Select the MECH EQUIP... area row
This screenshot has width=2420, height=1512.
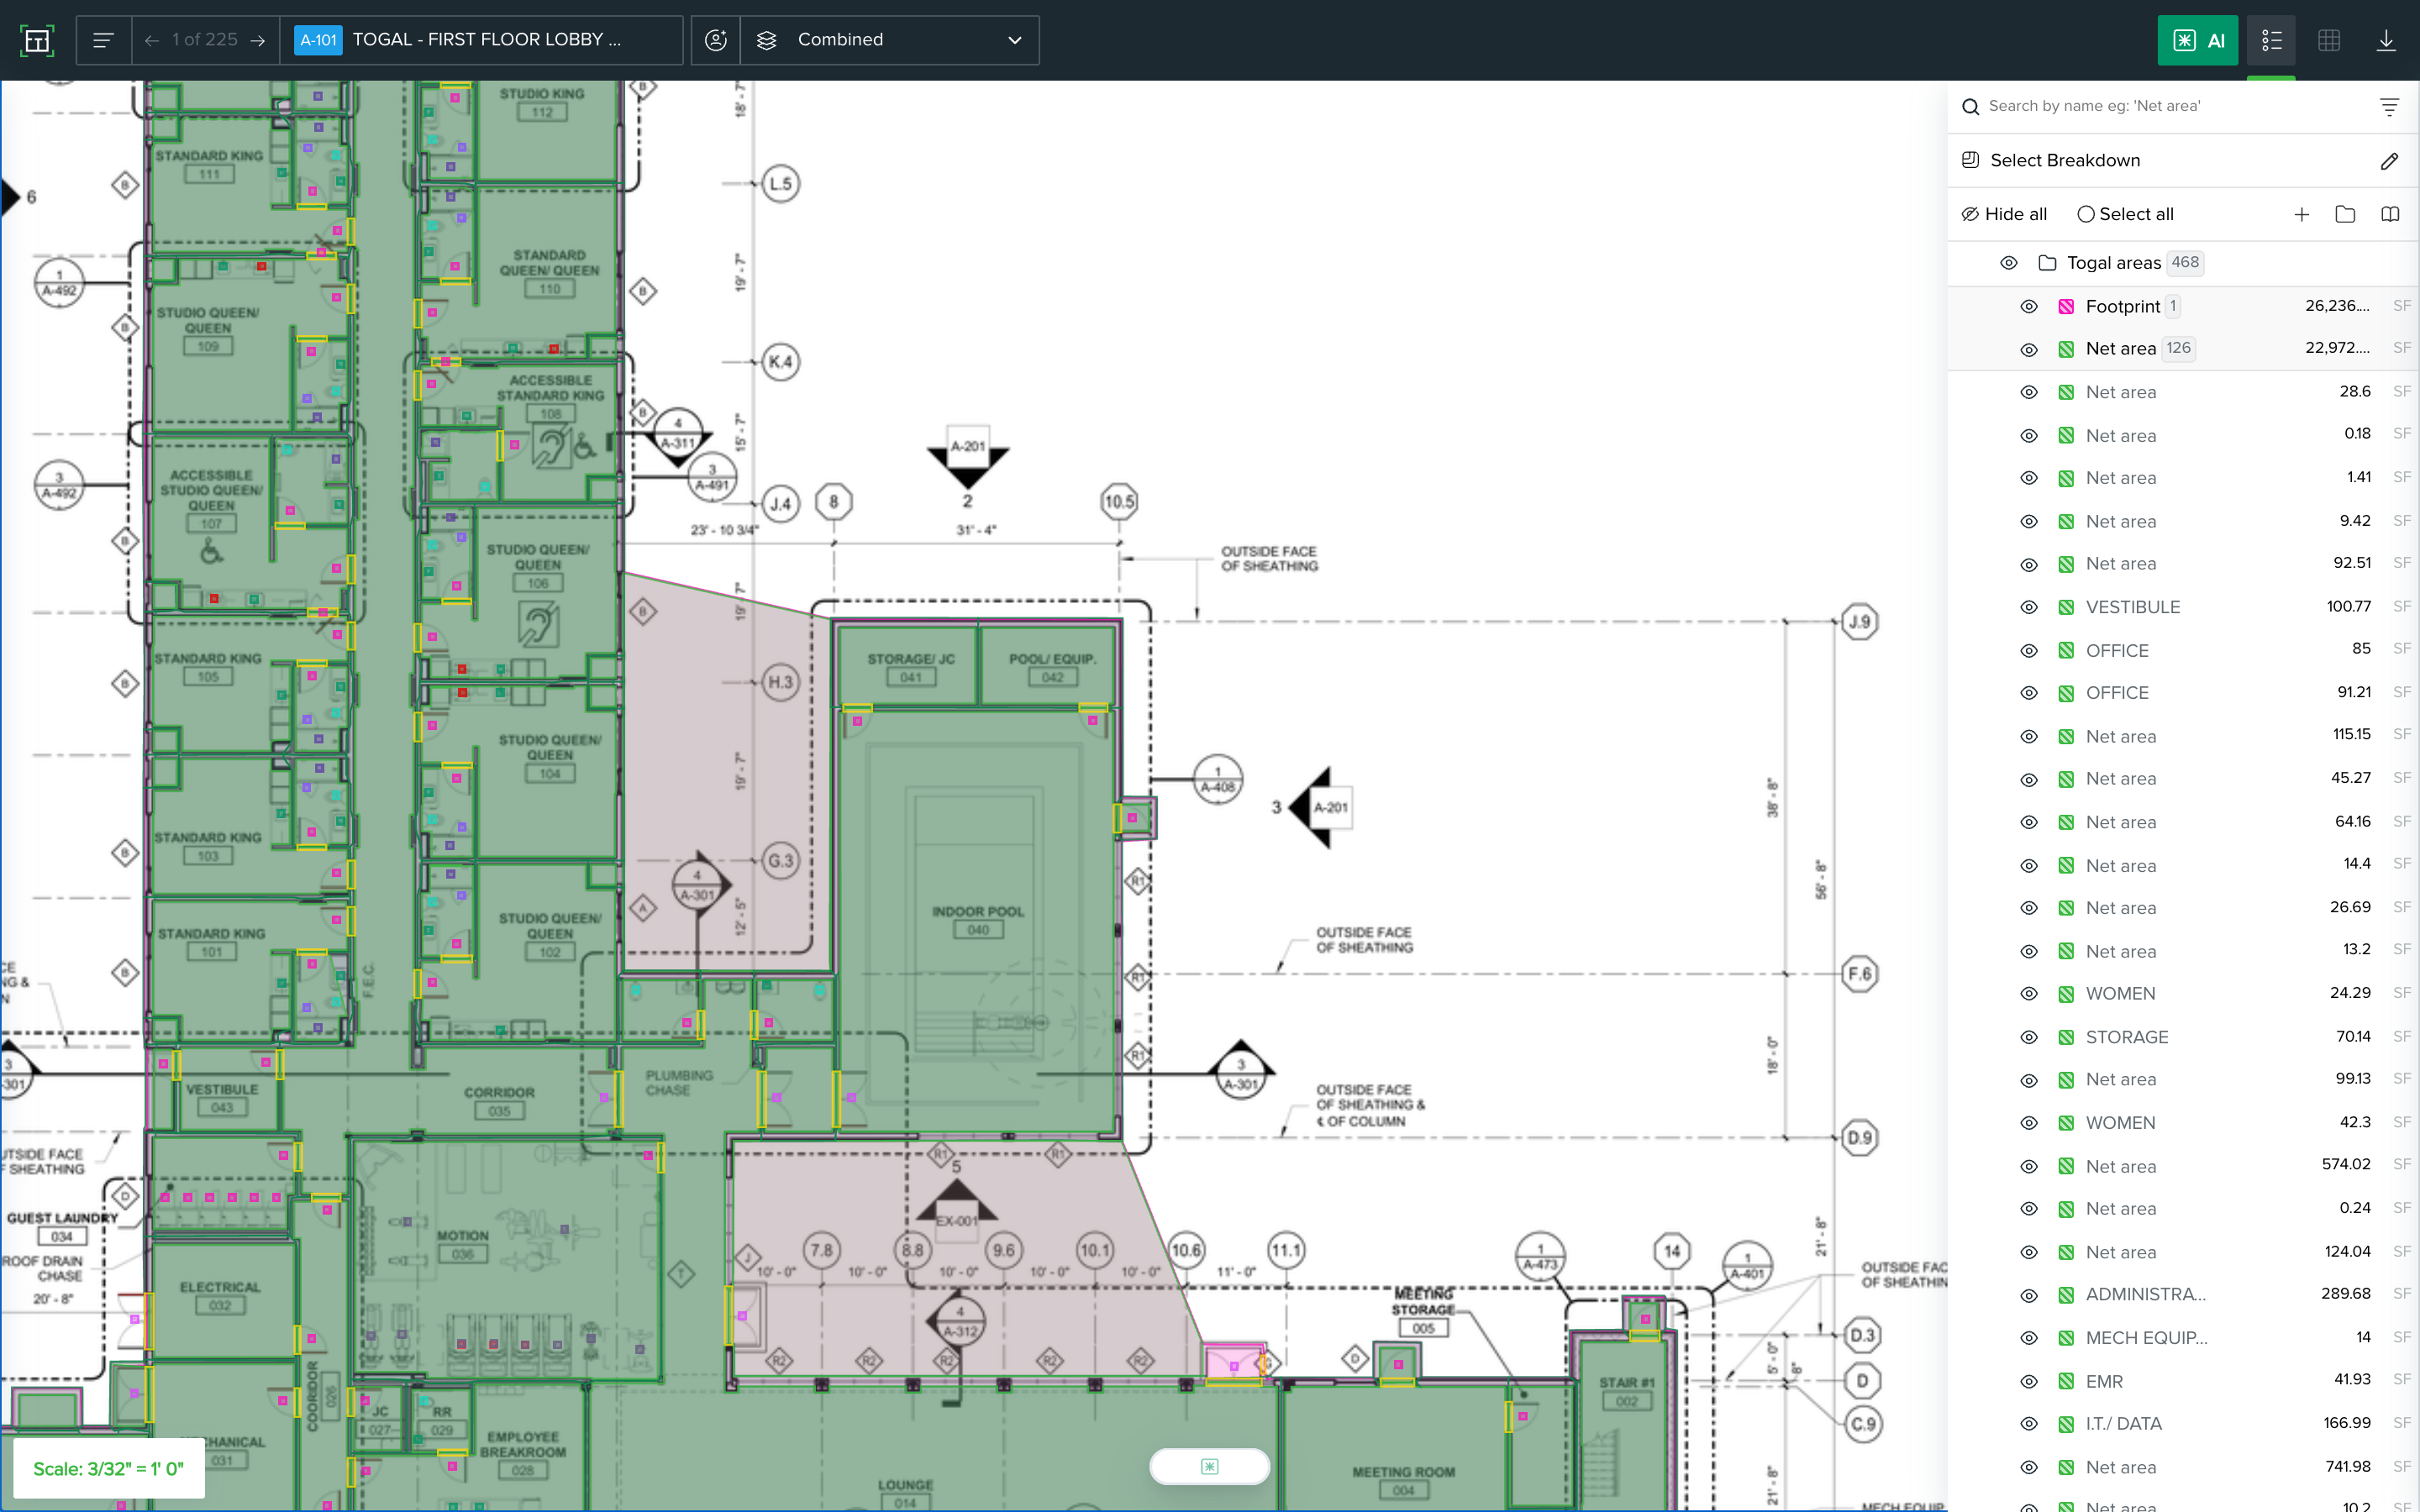(2182, 1337)
